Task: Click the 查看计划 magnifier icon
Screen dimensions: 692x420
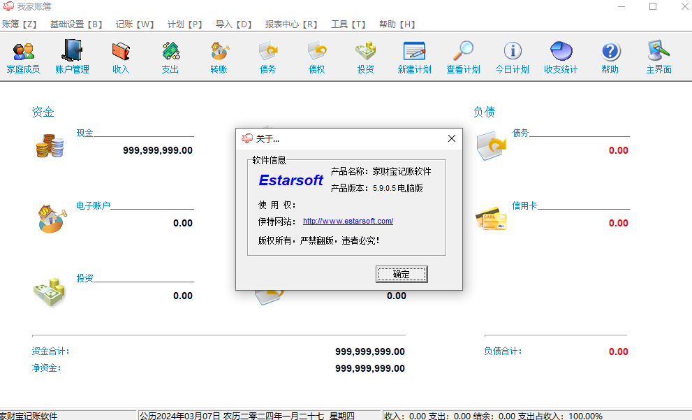Action: [463, 57]
